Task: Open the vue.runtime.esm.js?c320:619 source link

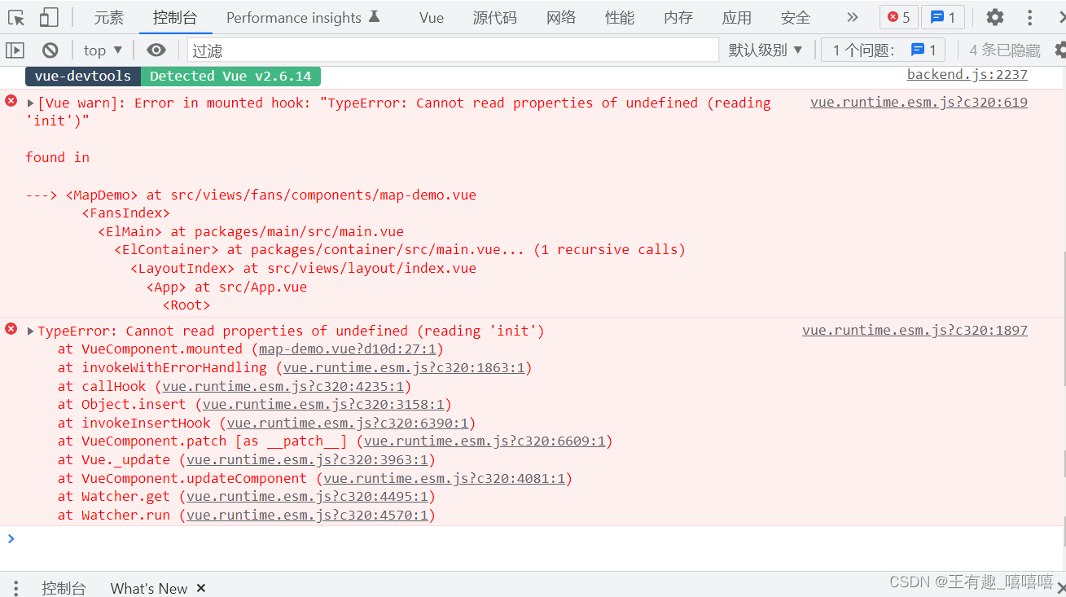Action: [x=919, y=103]
